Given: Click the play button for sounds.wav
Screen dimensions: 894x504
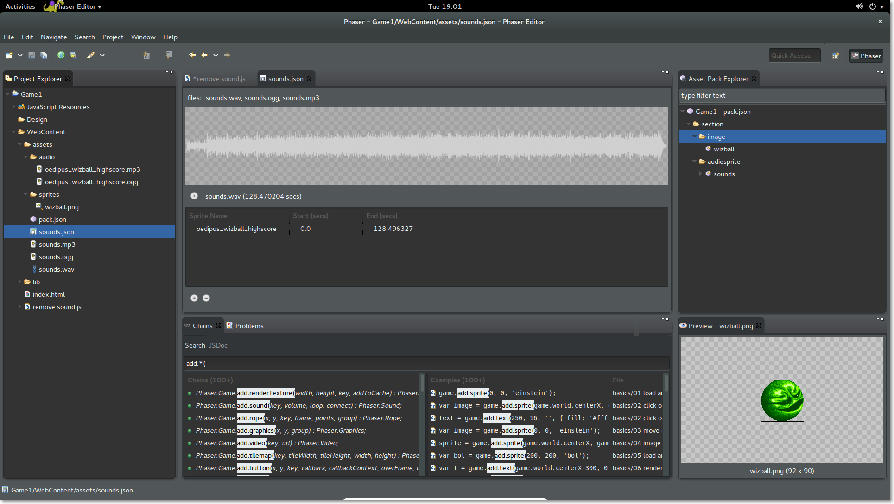Looking at the screenshot, I should tap(195, 196).
